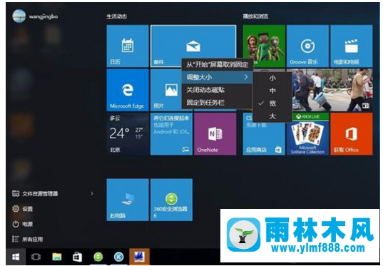Select 从"开始"屏幕取消固定 in context menu
Viewport: 383px width, 266px height.
[x=217, y=64]
